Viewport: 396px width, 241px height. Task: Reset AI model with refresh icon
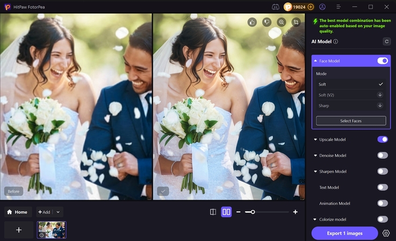[386, 41]
